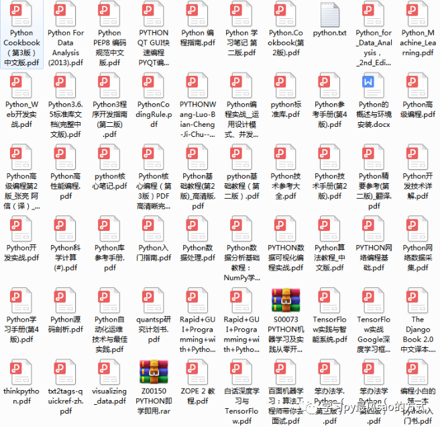Select the TensorFlow实战Google深度学习框架 icon
The height and width of the screenshot is (427, 440).
(374, 300)
